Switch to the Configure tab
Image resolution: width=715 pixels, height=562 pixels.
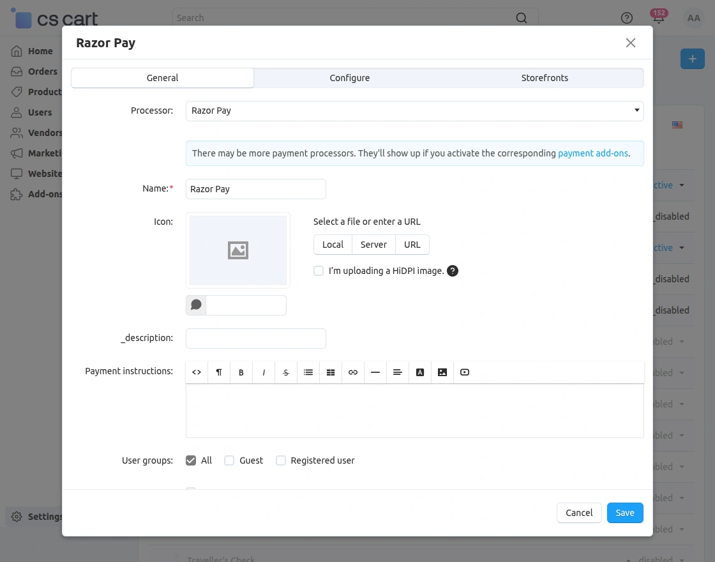tap(349, 77)
